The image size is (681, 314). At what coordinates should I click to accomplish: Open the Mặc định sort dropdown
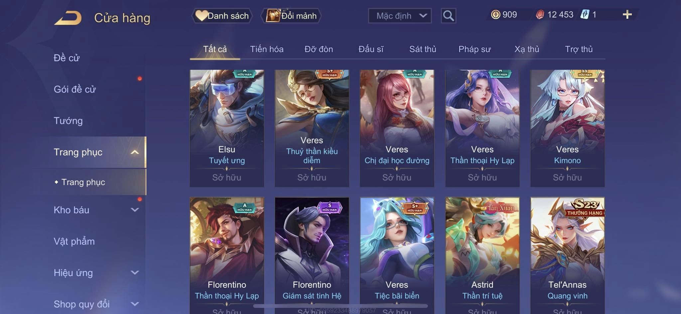coord(400,16)
